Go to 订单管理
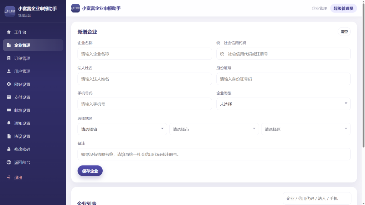This screenshot has width=365, height=205. (x=33, y=58)
